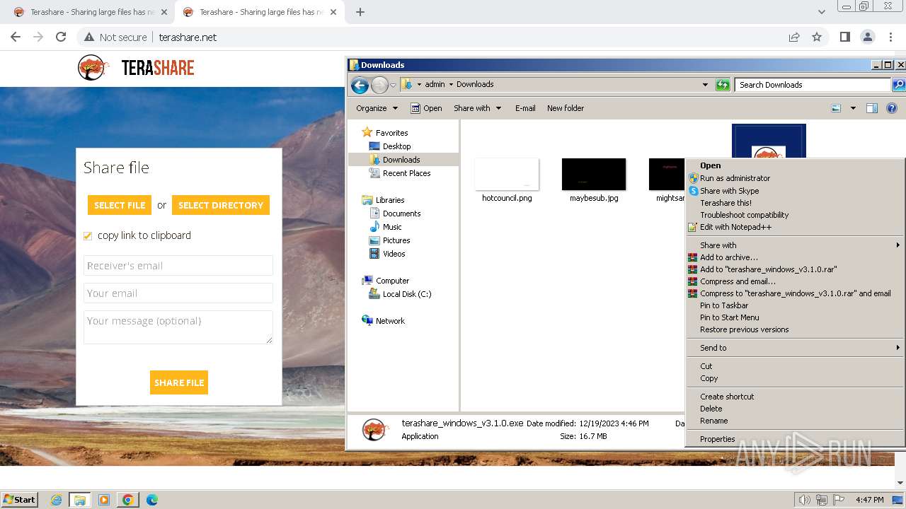Select Recent Places in navigation pane
This screenshot has height=509, width=906.
[406, 173]
